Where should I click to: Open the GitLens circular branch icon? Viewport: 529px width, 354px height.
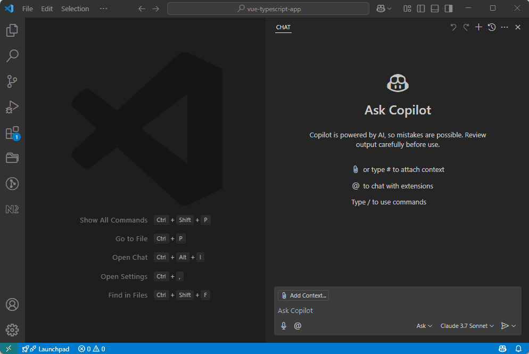(12, 184)
